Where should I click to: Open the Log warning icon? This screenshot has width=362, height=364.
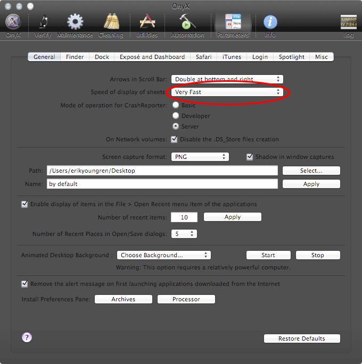point(348,22)
